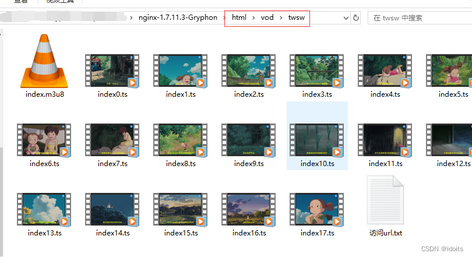Click the index.m3u8 file name label
The height and width of the screenshot is (257, 472).
(x=45, y=94)
